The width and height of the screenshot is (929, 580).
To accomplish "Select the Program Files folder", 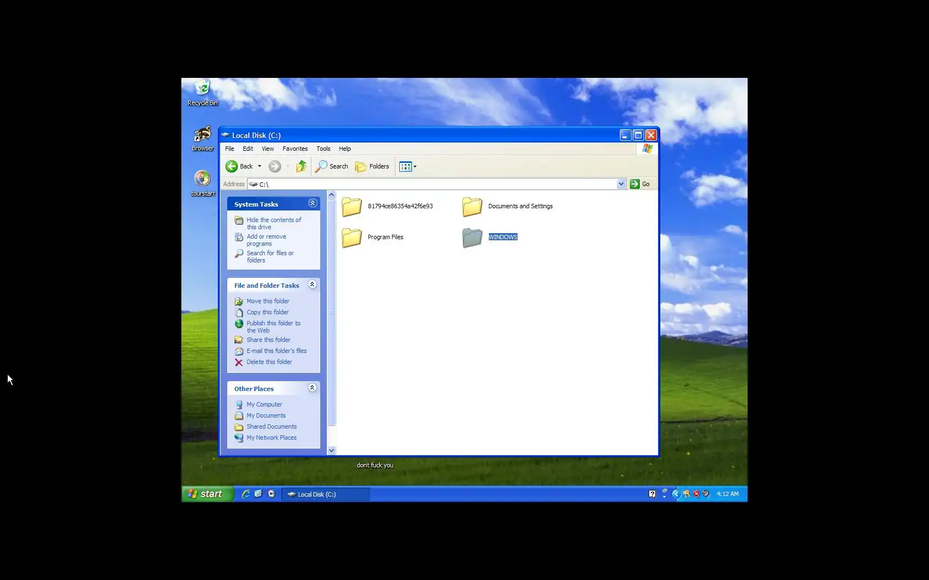I will [x=373, y=238].
